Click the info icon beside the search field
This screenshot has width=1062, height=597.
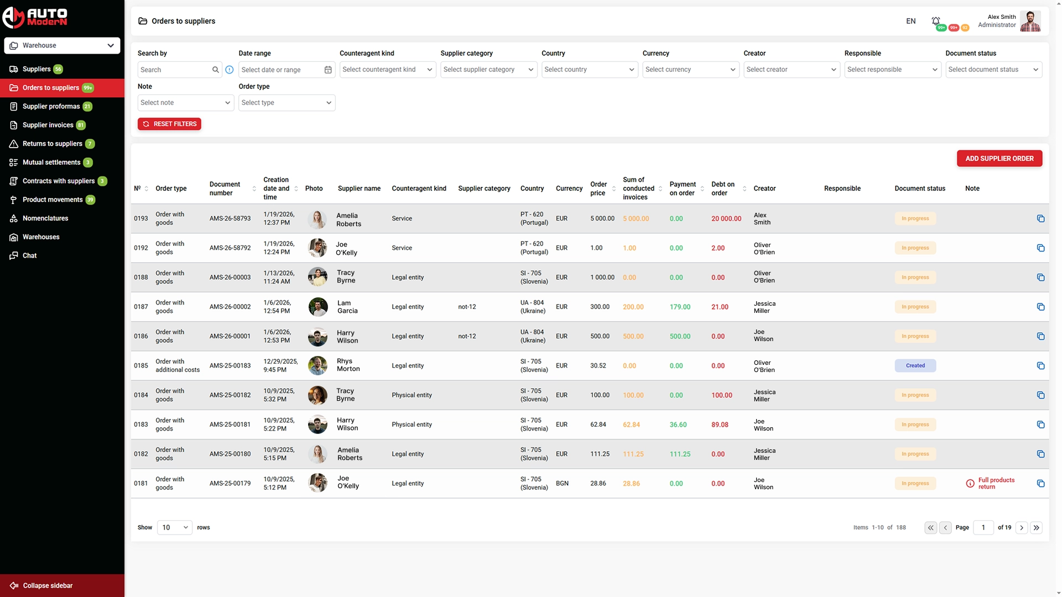tap(230, 70)
